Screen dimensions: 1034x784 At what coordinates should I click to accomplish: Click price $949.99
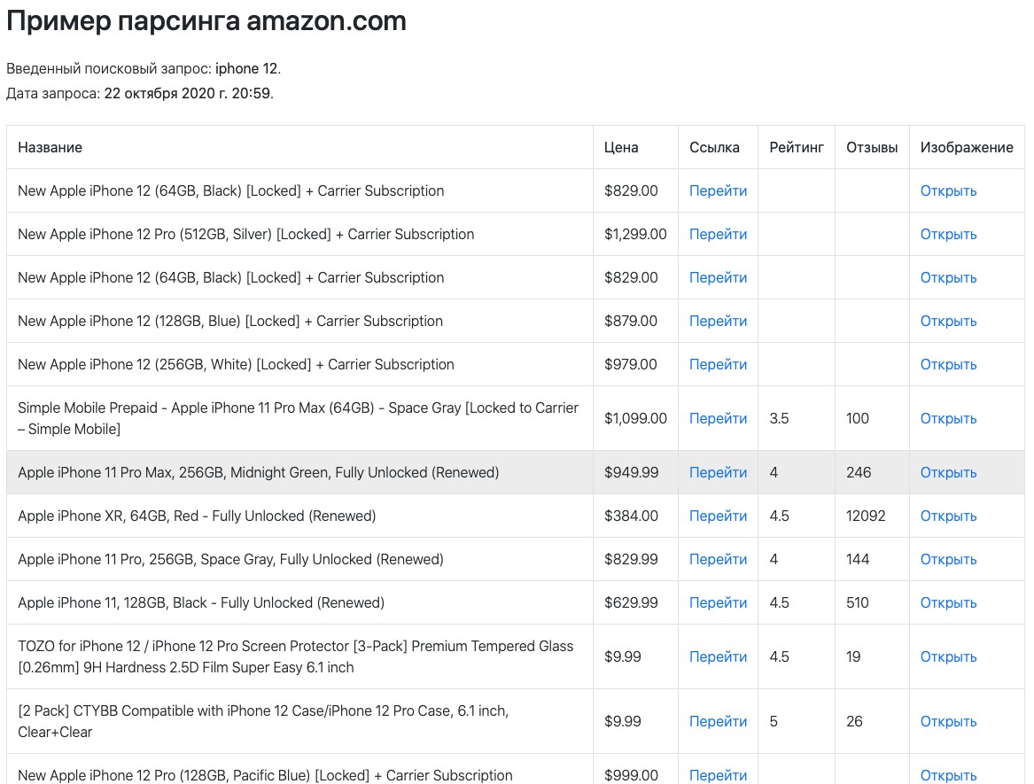pos(632,473)
